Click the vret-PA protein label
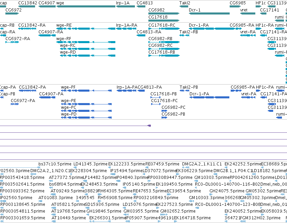287x223 pixels. click(249, 94)
